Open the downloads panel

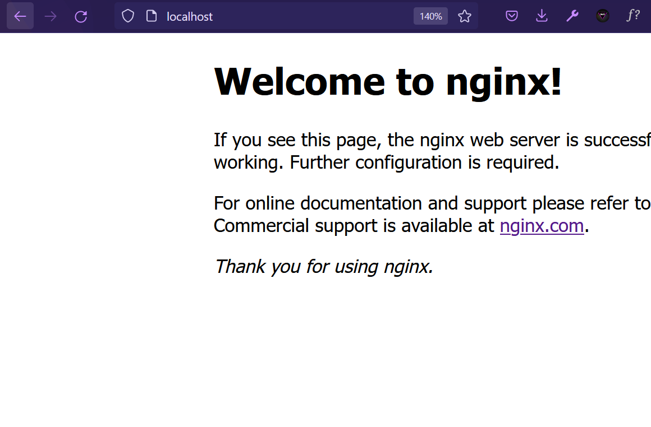point(542,16)
